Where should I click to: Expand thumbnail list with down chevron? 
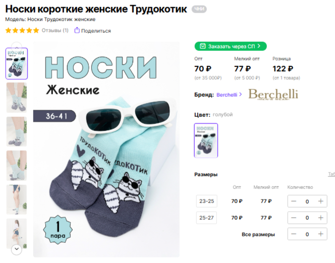coord(17,249)
